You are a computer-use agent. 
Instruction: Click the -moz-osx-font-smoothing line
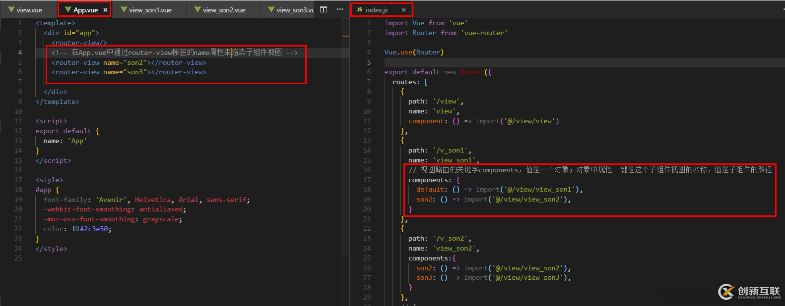113,219
